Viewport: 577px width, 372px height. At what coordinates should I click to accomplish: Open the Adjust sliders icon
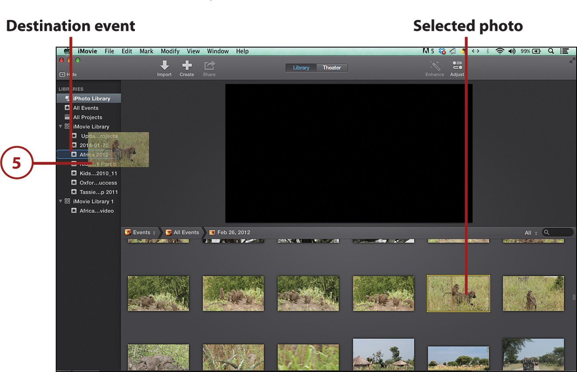click(x=457, y=66)
